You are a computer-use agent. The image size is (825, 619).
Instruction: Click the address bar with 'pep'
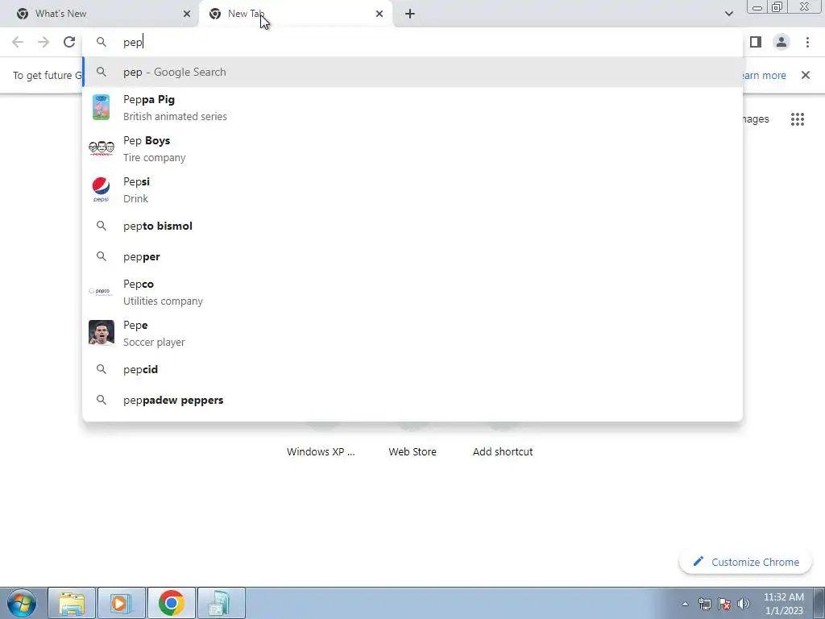(412, 42)
